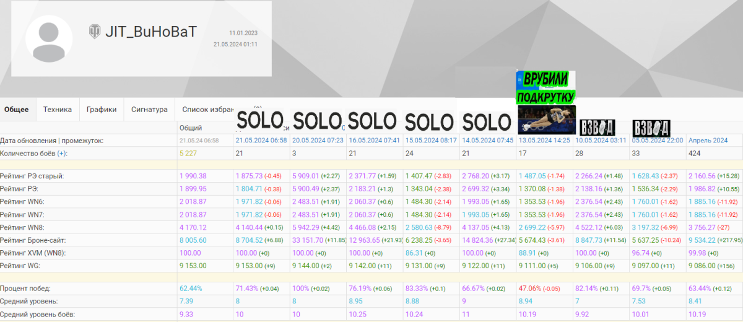Click the Общий column header
743x322 pixels.
point(191,128)
